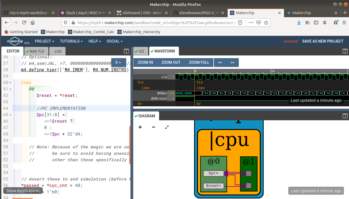Click the Show Applications button
Screen dimensions: 349x199
coord(23,191)
